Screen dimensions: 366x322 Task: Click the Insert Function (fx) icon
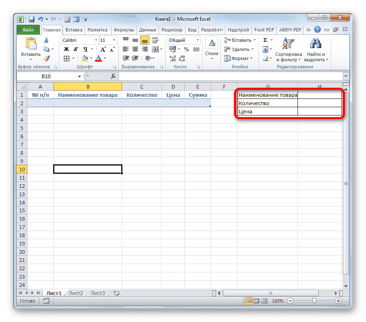point(114,76)
